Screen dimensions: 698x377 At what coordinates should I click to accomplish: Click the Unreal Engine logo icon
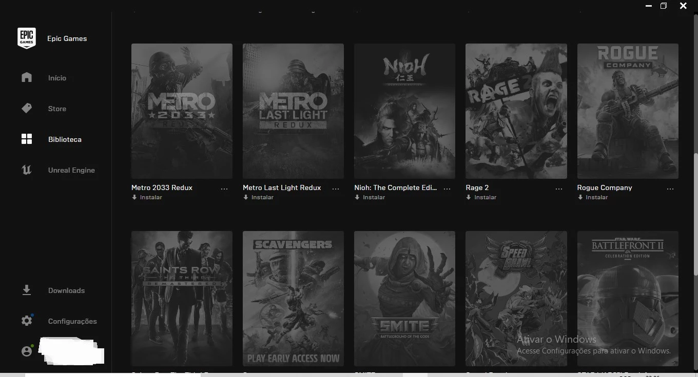pos(27,170)
